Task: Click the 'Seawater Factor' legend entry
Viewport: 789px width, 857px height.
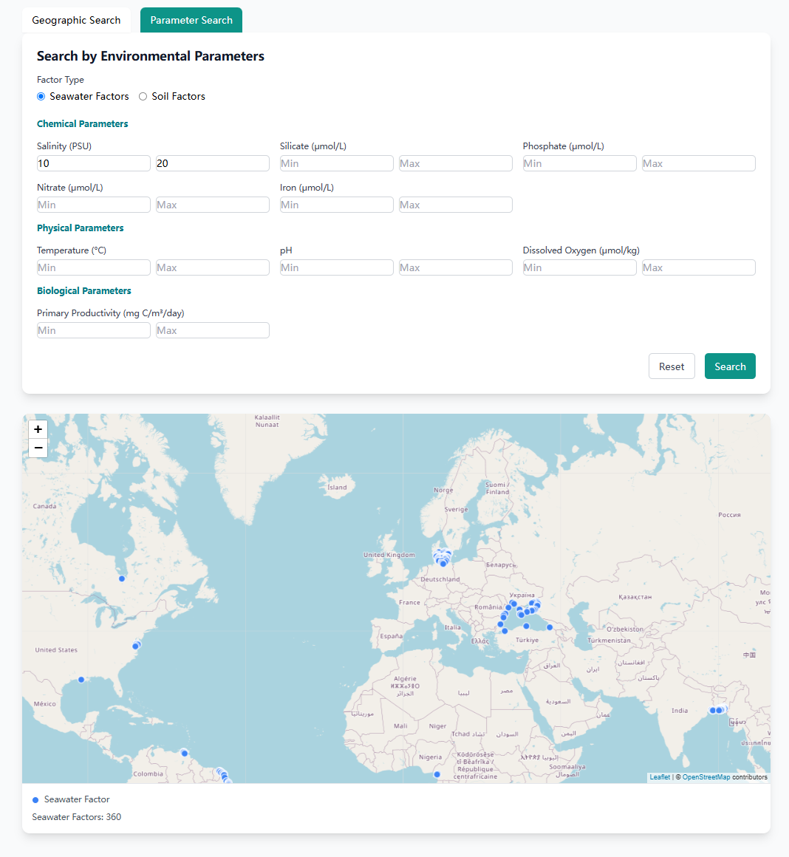Action: 71,799
